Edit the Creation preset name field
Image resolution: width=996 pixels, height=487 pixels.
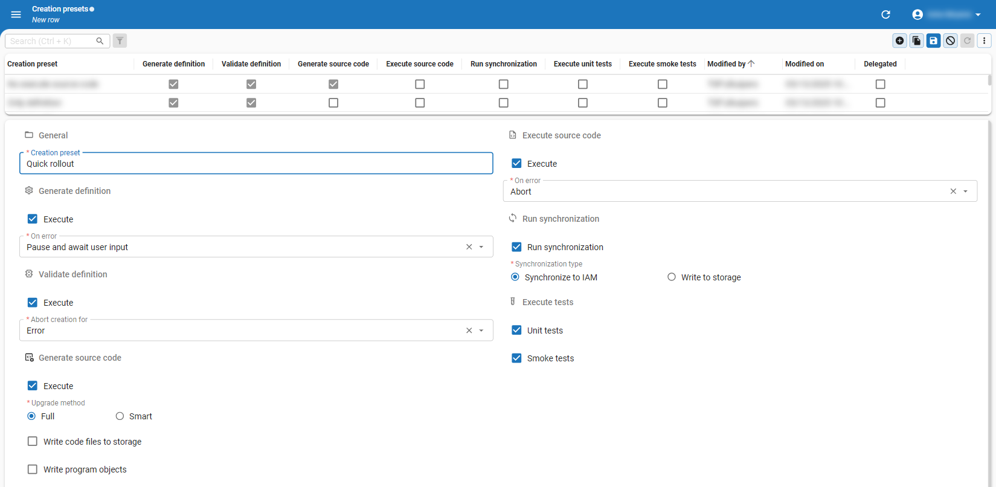(x=256, y=163)
